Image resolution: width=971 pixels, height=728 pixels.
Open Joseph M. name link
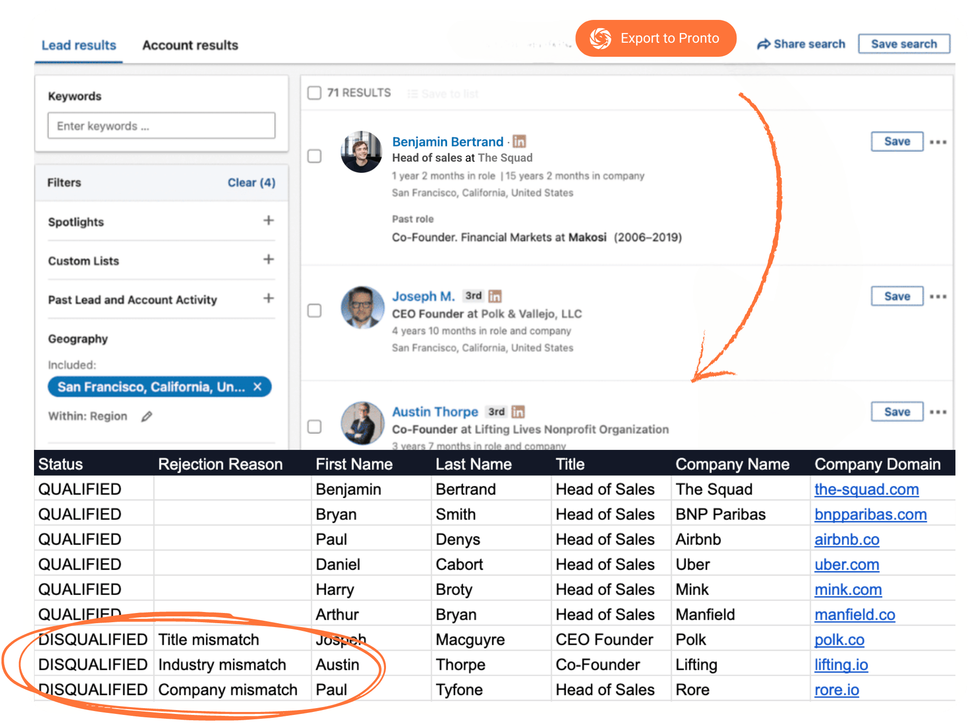[423, 296]
